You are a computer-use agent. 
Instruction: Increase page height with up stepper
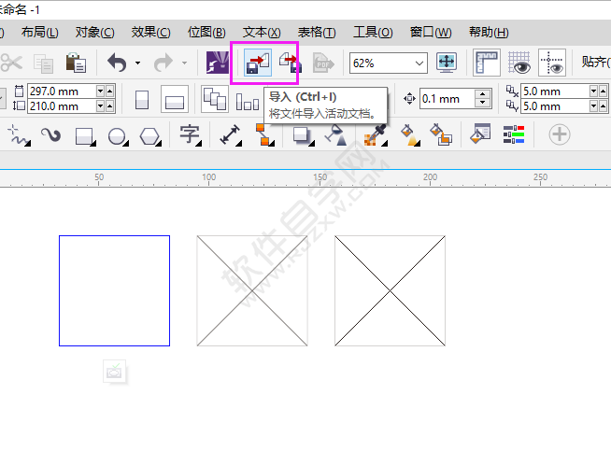pos(110,105)
